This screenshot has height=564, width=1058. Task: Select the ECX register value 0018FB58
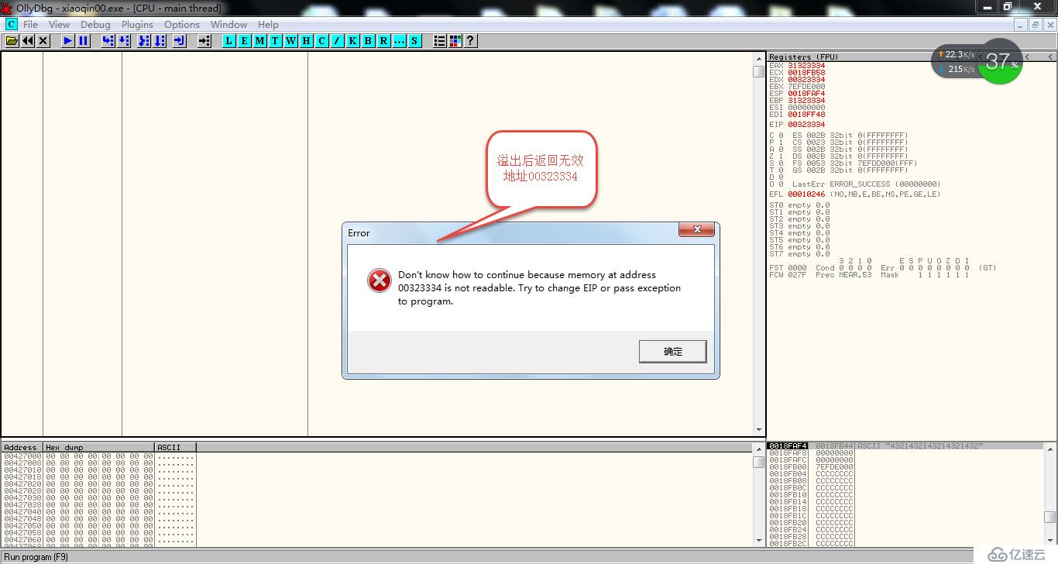pyautogui.click(x=806, y=73)
